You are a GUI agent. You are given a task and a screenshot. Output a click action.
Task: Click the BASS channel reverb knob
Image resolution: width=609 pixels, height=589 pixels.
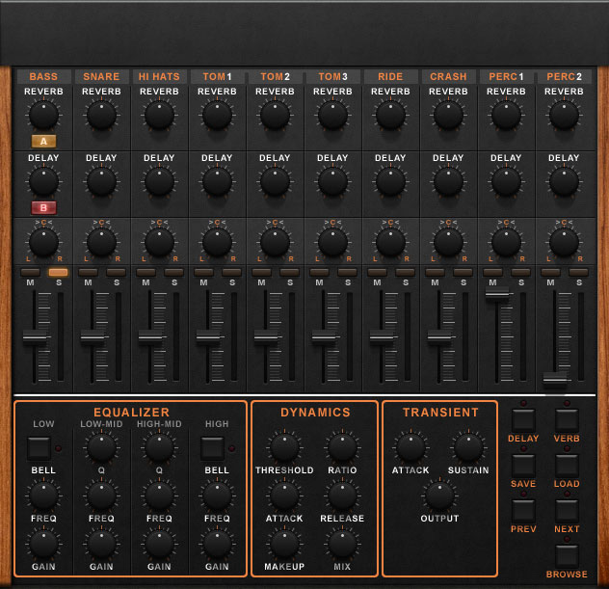[x=43, y=116]
